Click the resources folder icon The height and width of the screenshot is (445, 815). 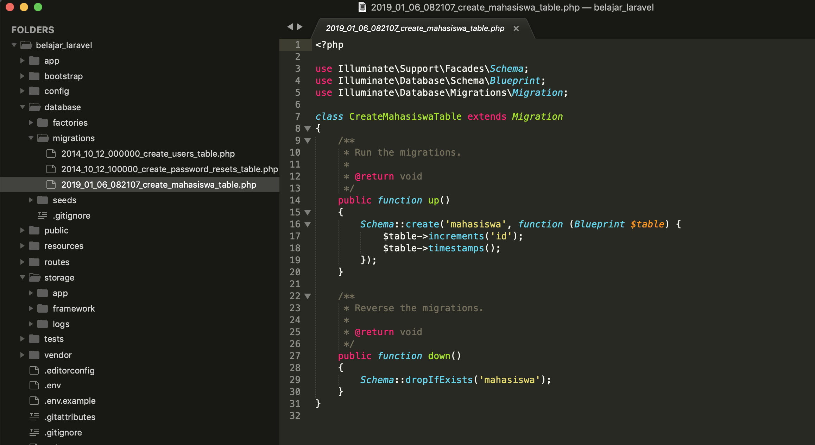pos(34,246)
